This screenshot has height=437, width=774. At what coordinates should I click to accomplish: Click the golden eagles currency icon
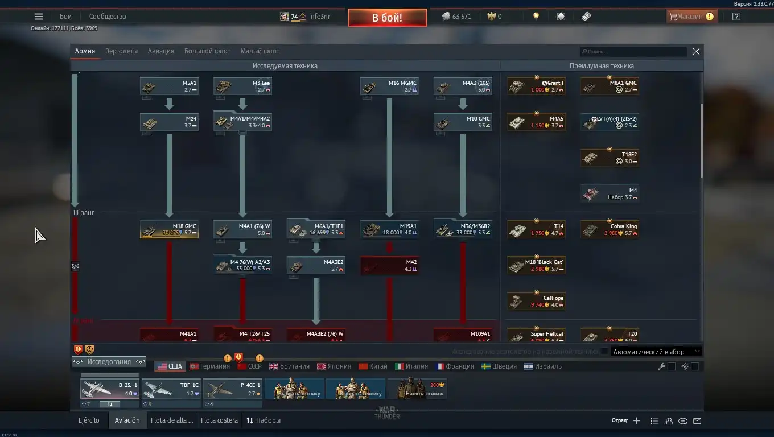[491, 17]
